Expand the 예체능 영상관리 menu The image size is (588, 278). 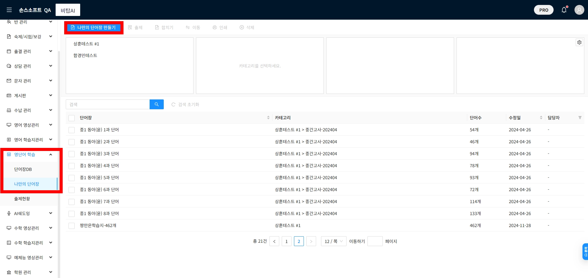(29, 257)
